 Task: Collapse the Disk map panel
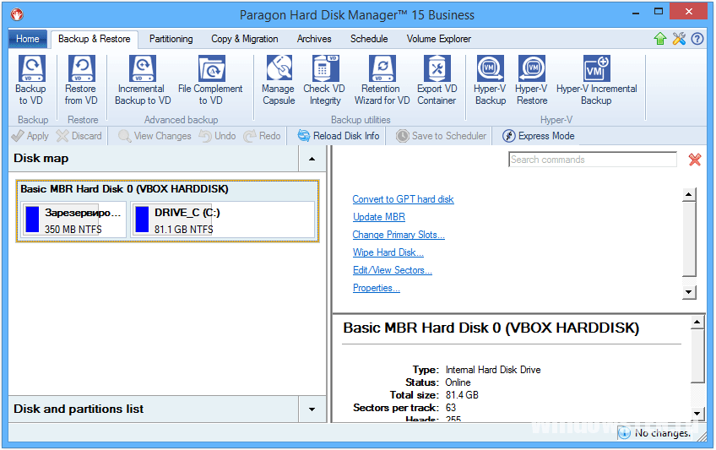(x=312, y=159)
